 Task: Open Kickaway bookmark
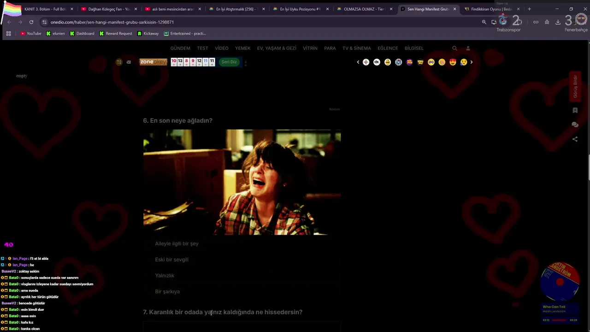point(148,34)
